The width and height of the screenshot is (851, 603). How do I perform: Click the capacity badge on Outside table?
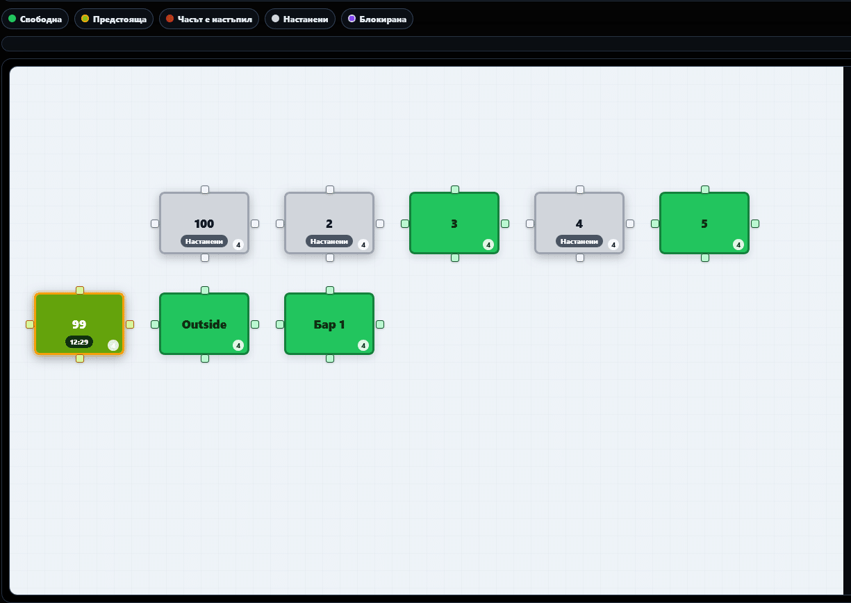(x=238, y=345)
